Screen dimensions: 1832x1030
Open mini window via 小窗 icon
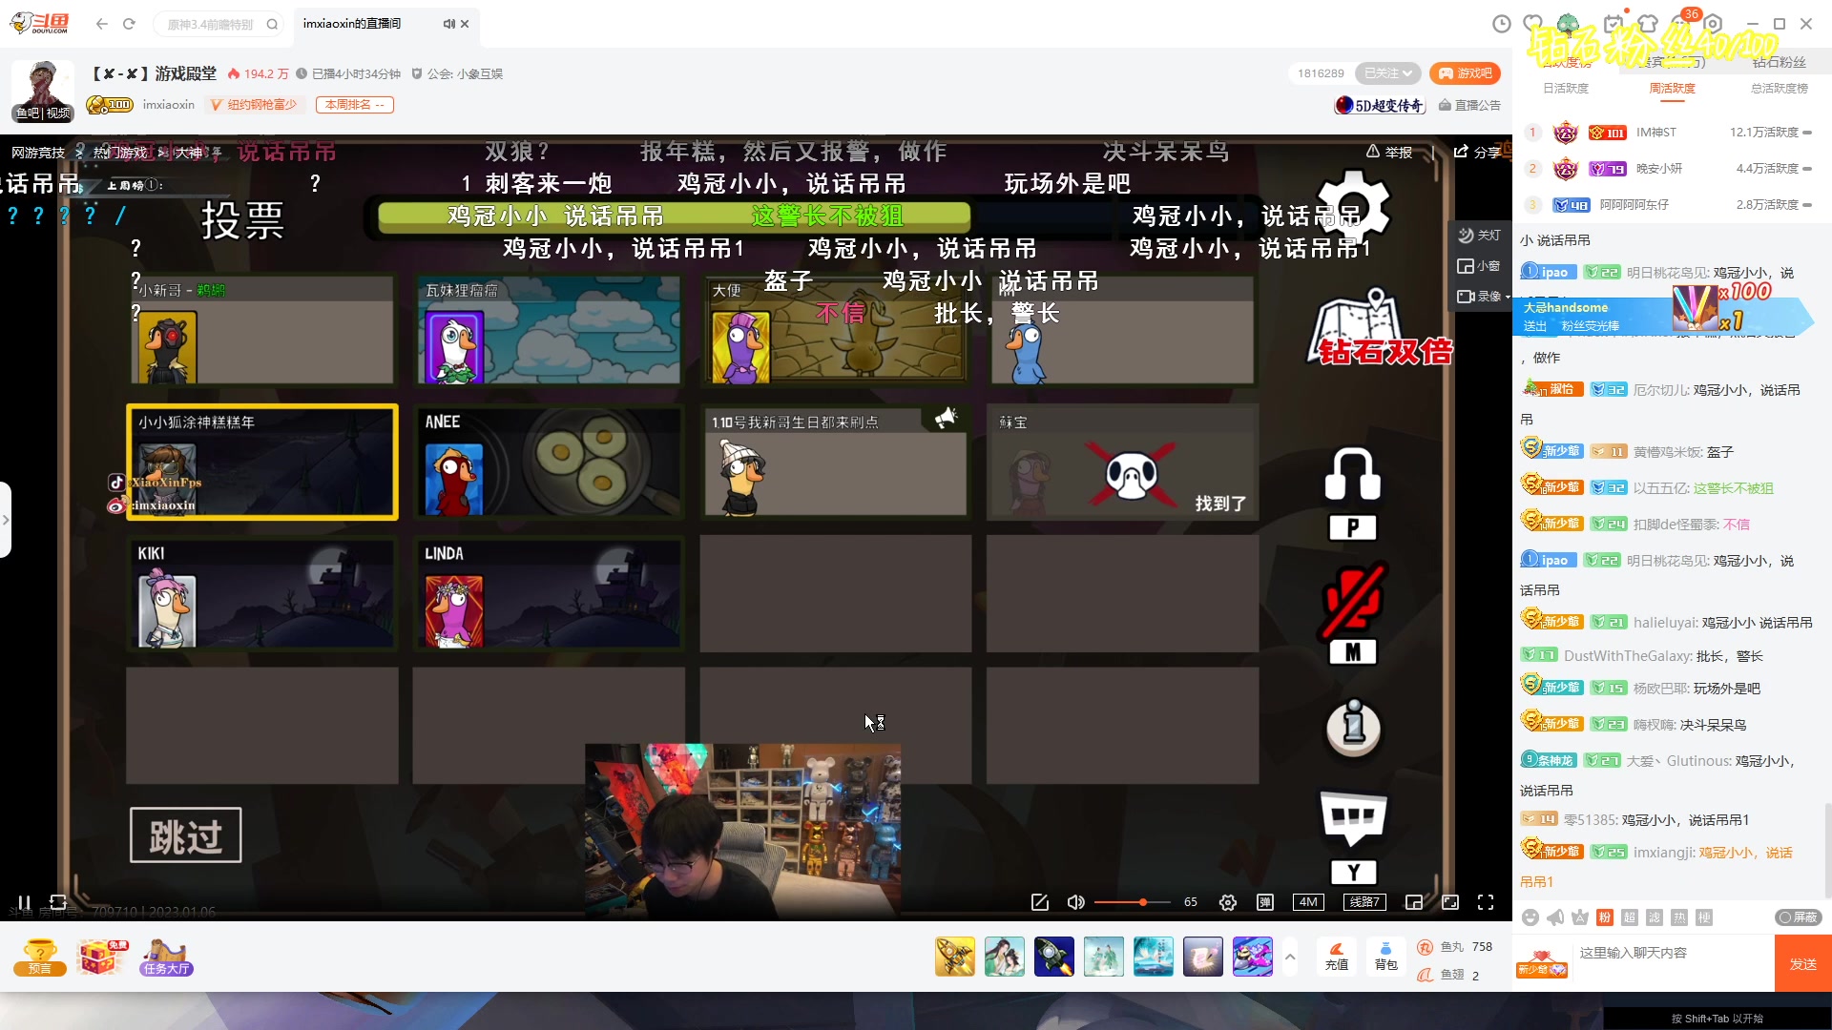[x=1478, y=266]
